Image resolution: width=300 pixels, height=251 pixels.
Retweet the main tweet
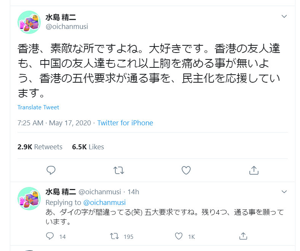119,170
